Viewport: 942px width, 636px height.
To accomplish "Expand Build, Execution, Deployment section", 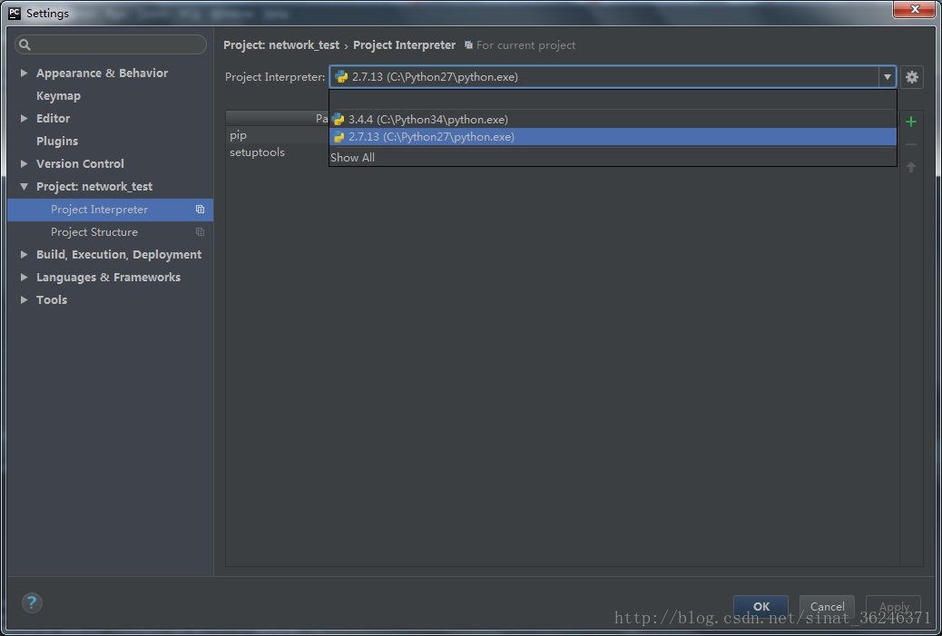I will pyautogui.click(x=24, y=255).
